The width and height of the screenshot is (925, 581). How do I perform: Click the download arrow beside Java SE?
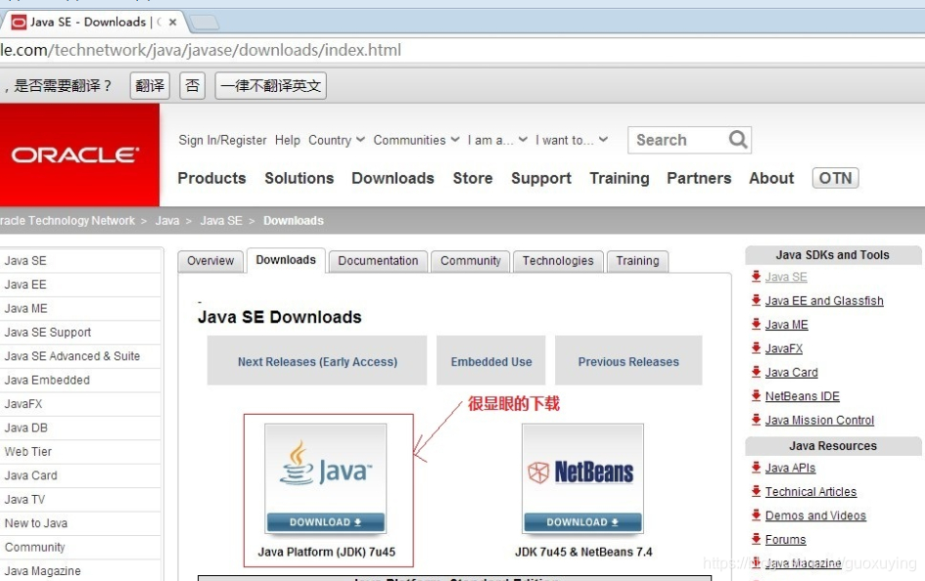click(x=756, y=277)
